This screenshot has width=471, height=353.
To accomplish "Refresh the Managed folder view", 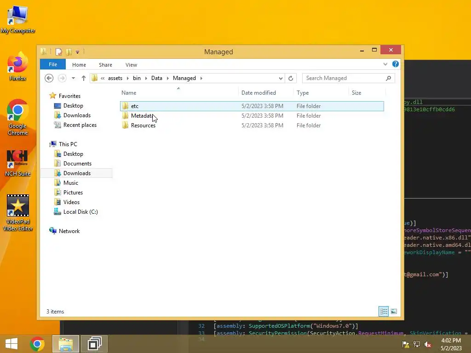I will [291, 78].
